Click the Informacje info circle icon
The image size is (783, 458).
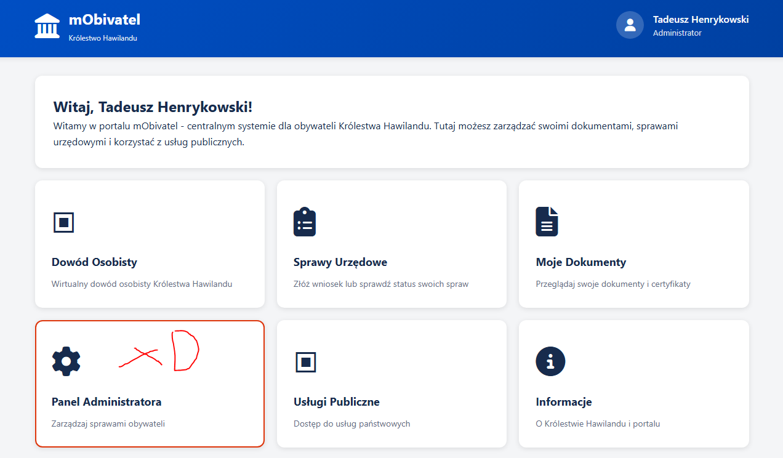pos(550,361)
